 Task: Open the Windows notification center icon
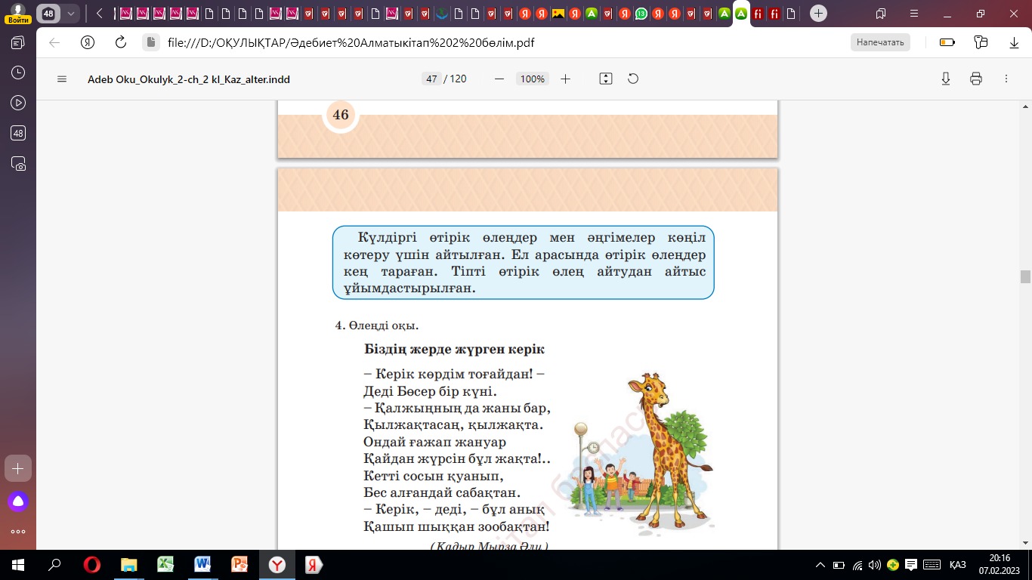(911, 565)
